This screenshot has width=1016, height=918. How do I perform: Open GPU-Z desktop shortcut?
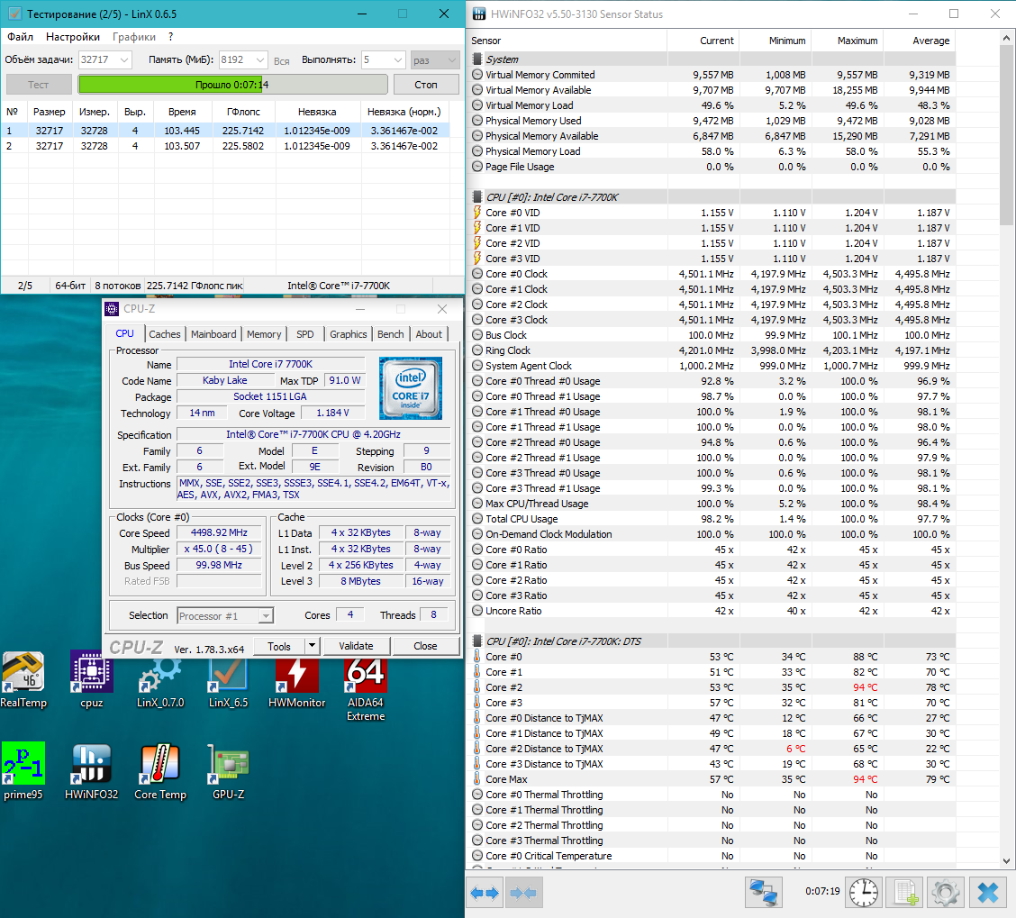(x=228, y=771)
